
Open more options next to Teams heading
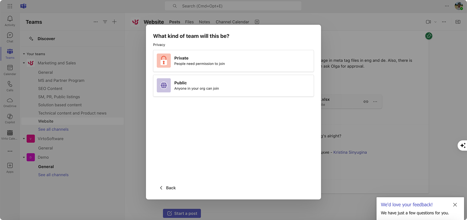95,22
